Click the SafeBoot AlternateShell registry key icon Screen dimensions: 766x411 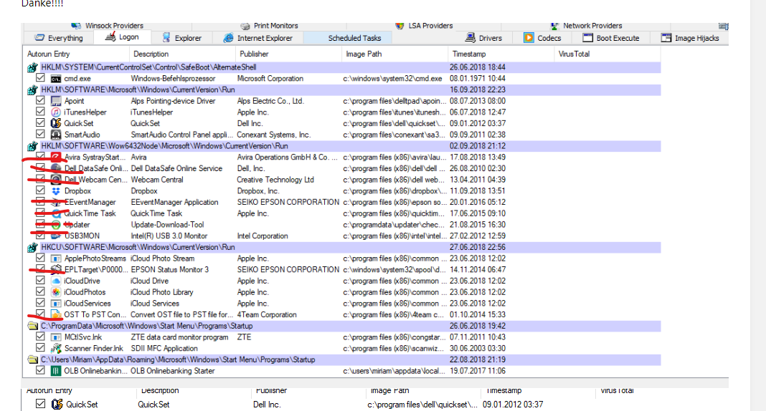point(32,67)
